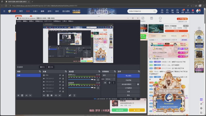Add a new scene with the plus icon
206x116 pixels.
[x=18, y=95]
